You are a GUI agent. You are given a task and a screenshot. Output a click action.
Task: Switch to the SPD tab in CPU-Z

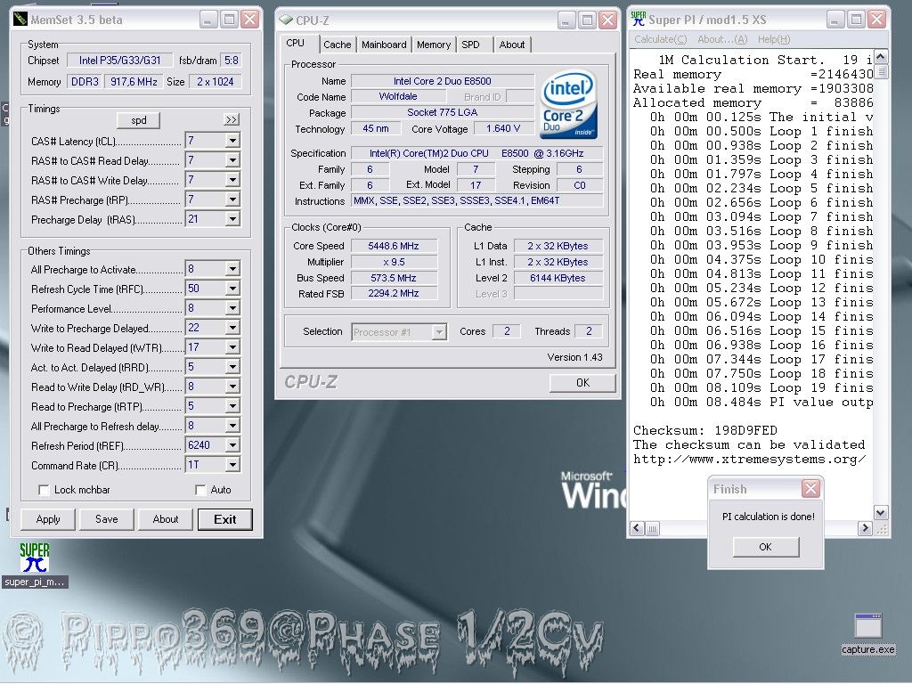click(470, 45)
